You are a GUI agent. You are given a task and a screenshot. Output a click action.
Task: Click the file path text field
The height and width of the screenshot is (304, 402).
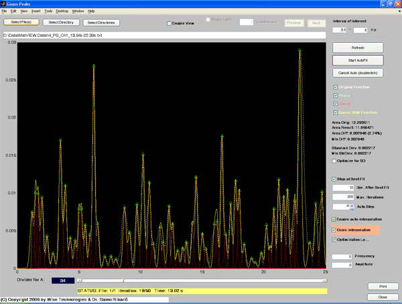[164, 35]
